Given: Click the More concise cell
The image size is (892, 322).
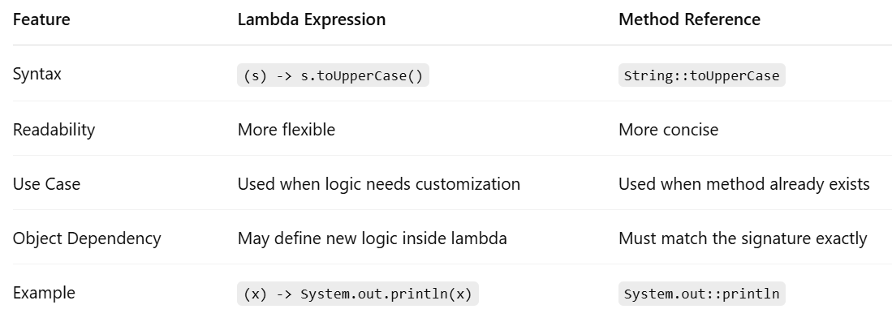Looking at the screenshot, I should [669, 130].
